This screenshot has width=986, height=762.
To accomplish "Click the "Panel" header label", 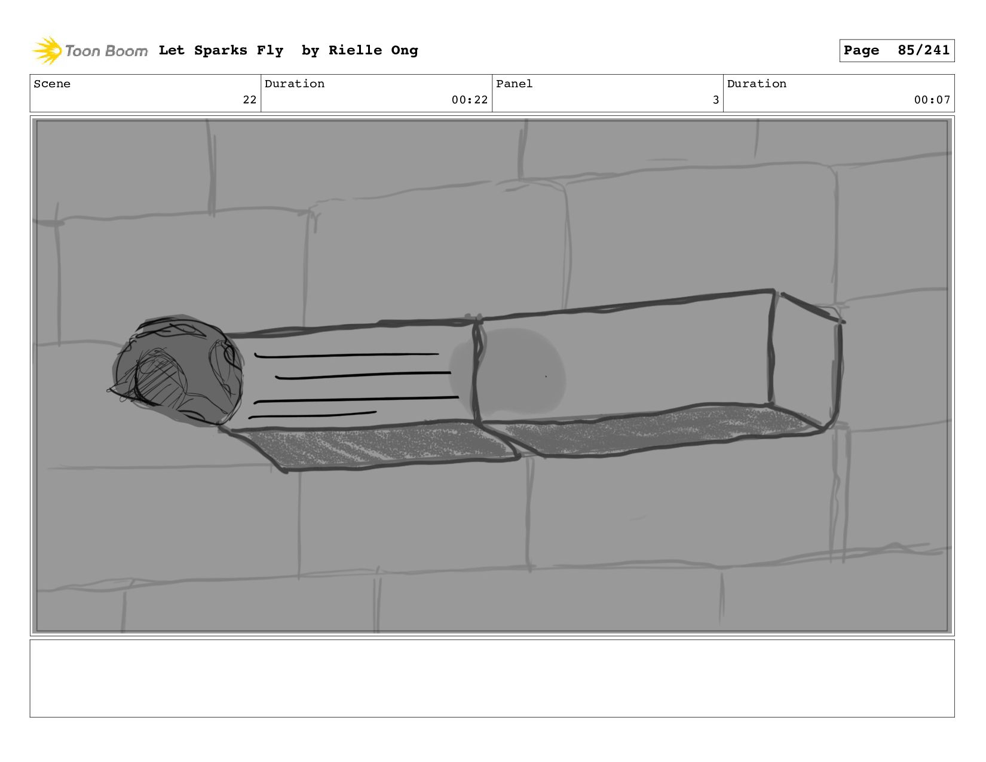I will coord(514,84).
